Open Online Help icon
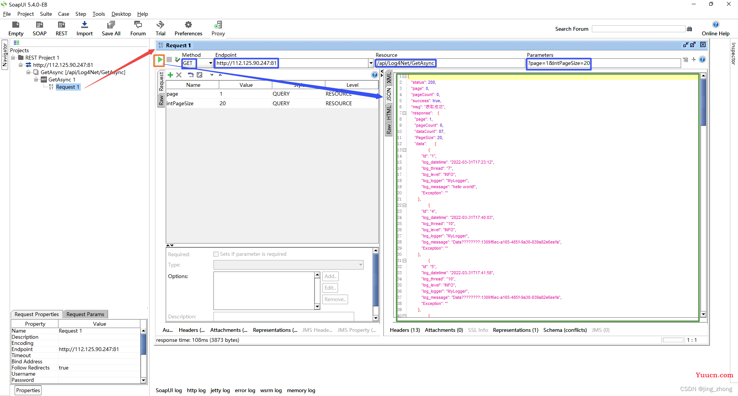This screenshot has height=396, width=738. pyautogui.click(x=715, y=25)
